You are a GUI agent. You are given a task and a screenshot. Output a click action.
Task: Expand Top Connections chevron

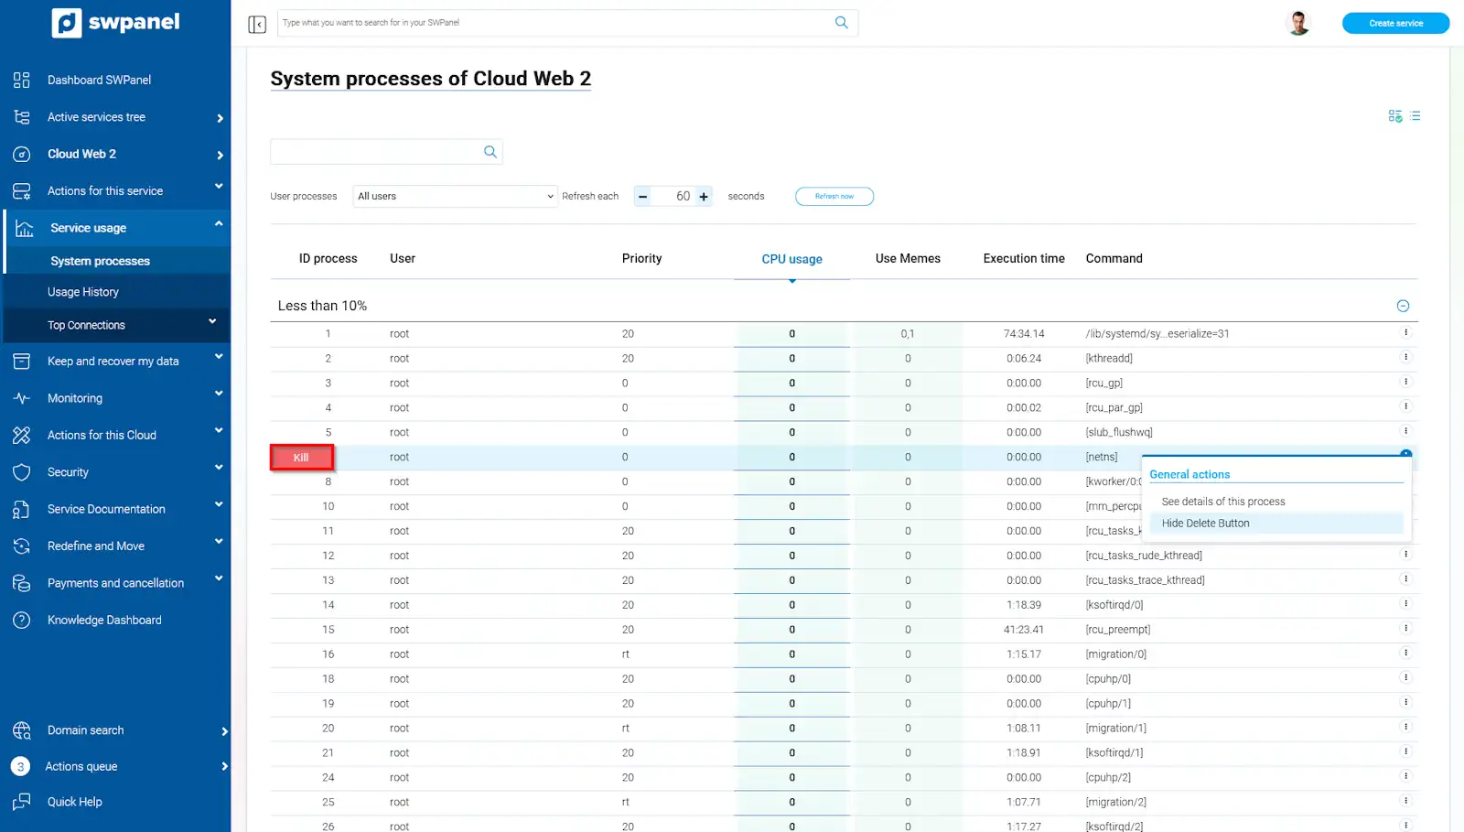(212, 321)
